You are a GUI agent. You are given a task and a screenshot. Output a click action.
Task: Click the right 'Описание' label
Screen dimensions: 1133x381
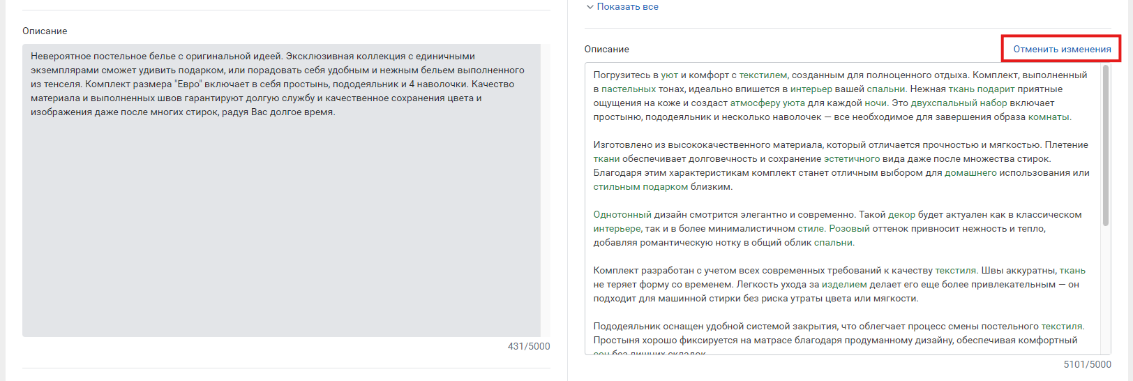click(606, 49)
